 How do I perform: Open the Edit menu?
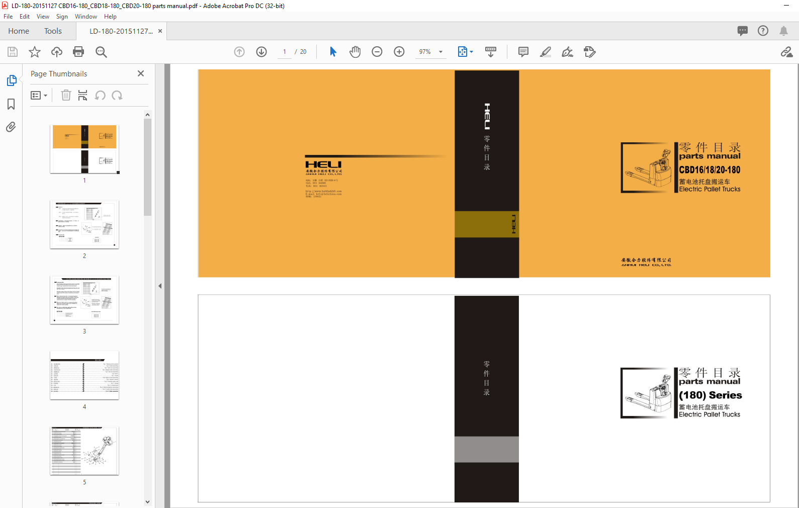pos(25,17)
